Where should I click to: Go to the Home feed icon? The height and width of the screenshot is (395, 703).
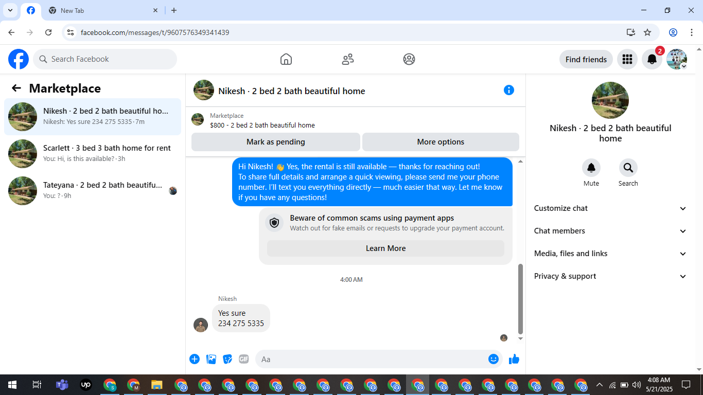pyautogui.click(x=286, y=59)
